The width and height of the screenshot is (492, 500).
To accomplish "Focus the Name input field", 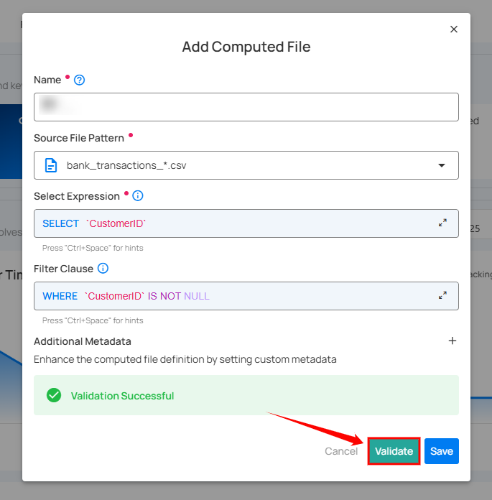I will [x=246, y=107].
